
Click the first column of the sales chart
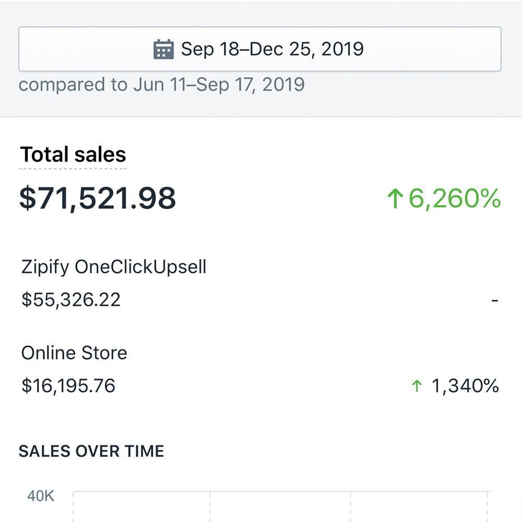[x=141, y=507]
